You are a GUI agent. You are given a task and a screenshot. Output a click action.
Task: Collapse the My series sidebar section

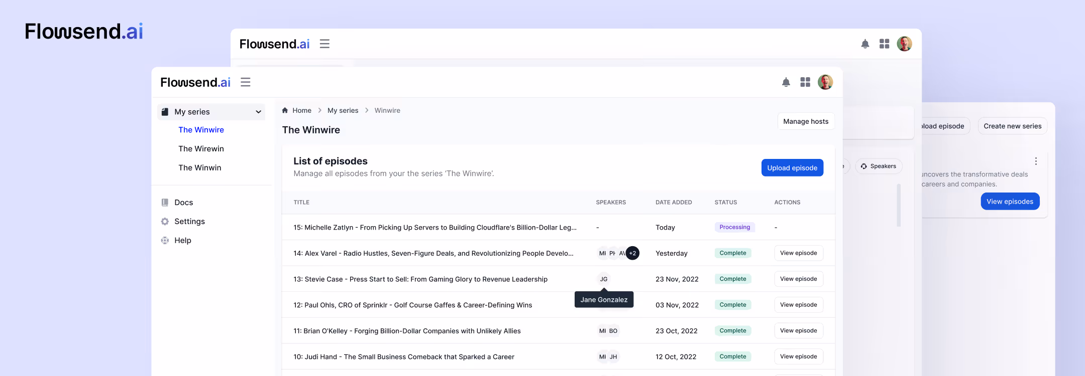click(258, 112)
